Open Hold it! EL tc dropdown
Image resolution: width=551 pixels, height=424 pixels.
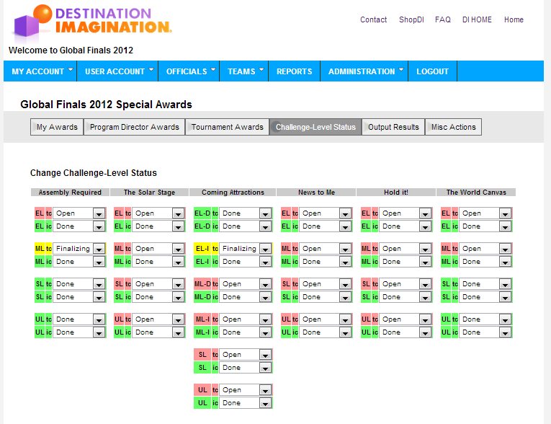coord(406,213)
